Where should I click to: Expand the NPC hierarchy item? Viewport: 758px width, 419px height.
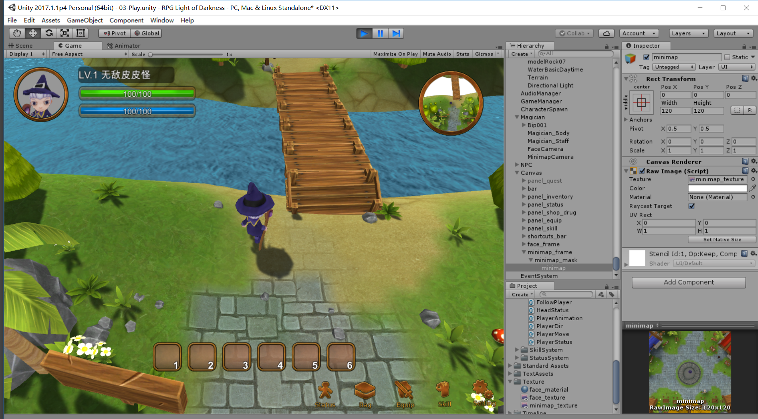[x=517, y=165]
